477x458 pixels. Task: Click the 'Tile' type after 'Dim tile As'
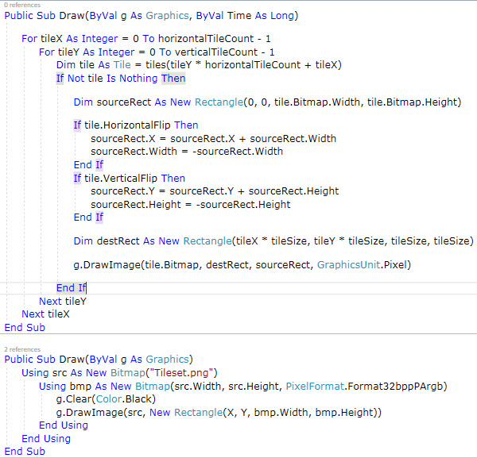point(122,64)
